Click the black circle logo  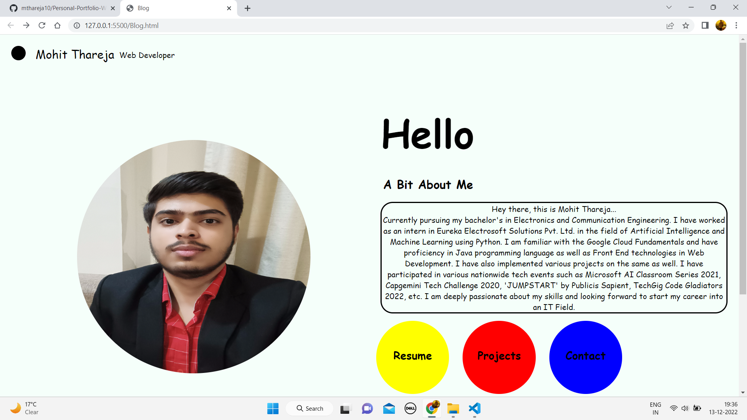coord(18,53)
